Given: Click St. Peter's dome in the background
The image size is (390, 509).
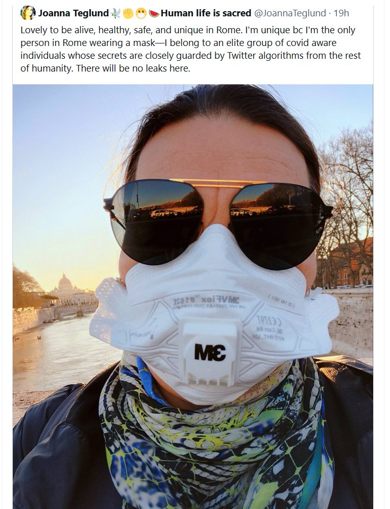Looking at the screenshot, I should coord(65,282).
